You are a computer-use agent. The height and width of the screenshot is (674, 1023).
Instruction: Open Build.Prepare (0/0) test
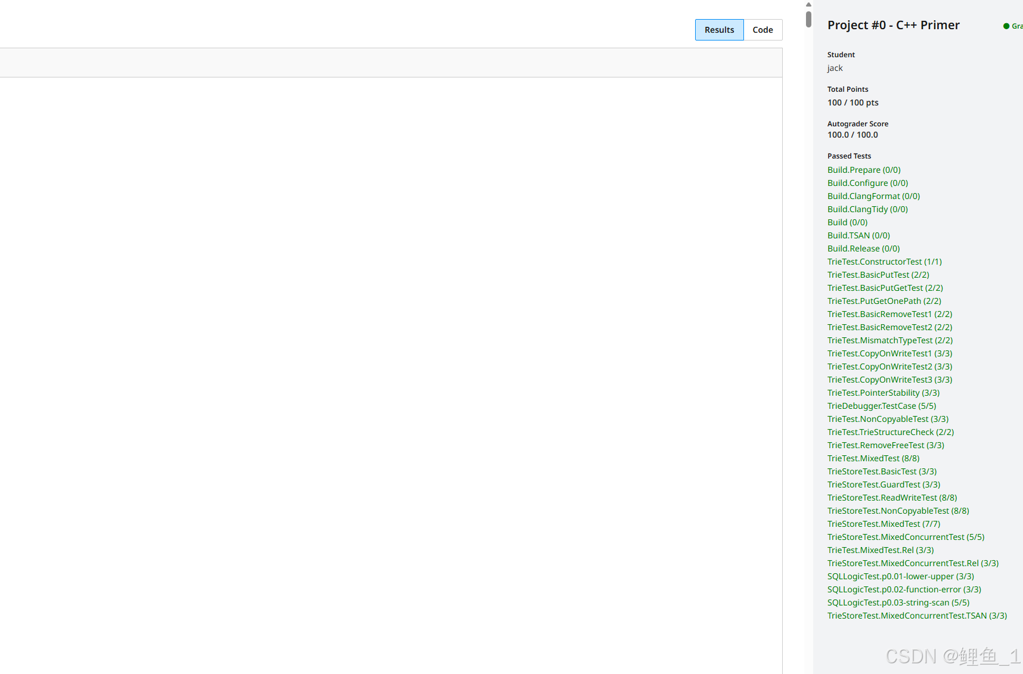(864, 170)
